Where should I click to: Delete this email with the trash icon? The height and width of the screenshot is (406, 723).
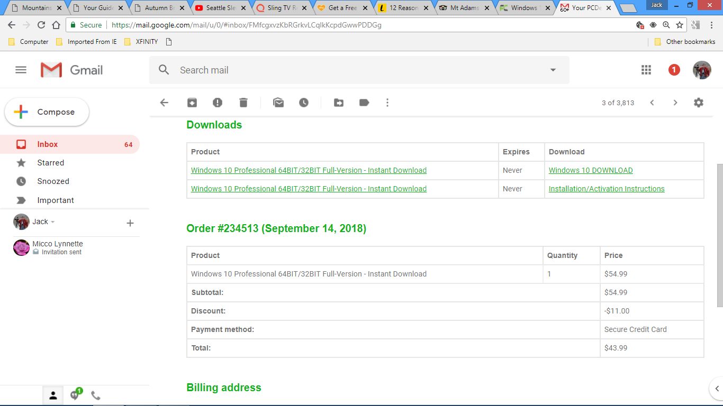tap(243, 103)
